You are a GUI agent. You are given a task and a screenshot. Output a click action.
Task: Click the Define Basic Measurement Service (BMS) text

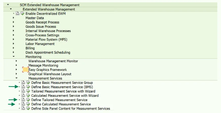click(x=62, y=87)
